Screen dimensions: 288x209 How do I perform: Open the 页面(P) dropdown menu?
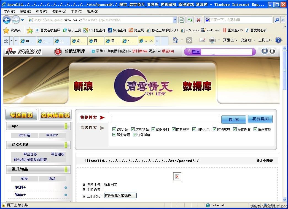tap(230, 40)
